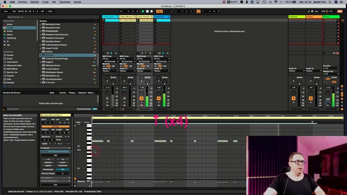Toggle the clip Loop switch
The width and height of the screenshot is (347, 195).
pos(55,126)
